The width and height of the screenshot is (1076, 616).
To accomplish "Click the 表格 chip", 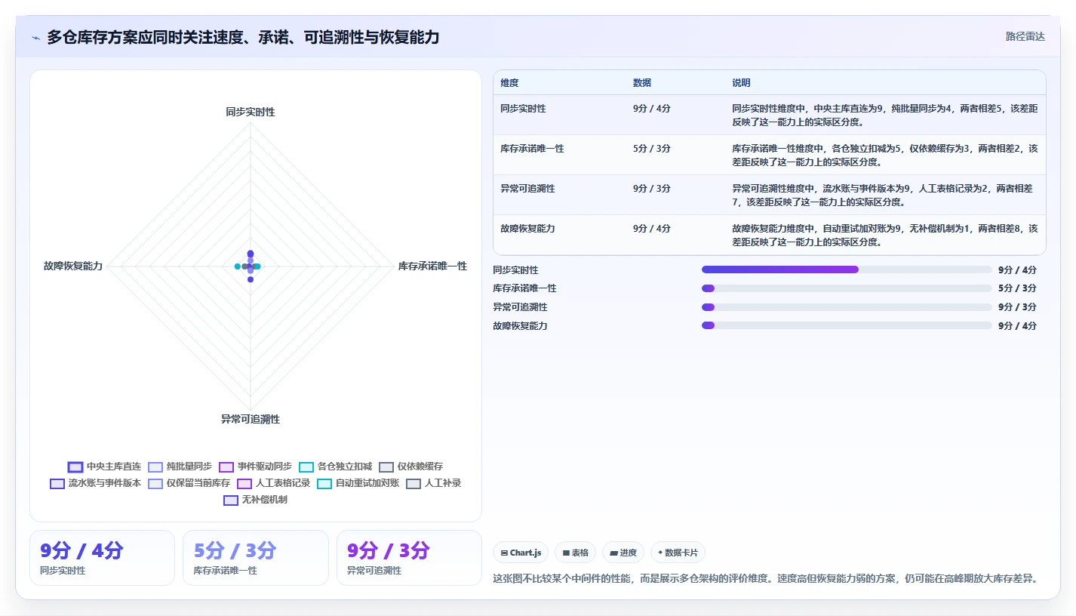I will click(575, 553).
